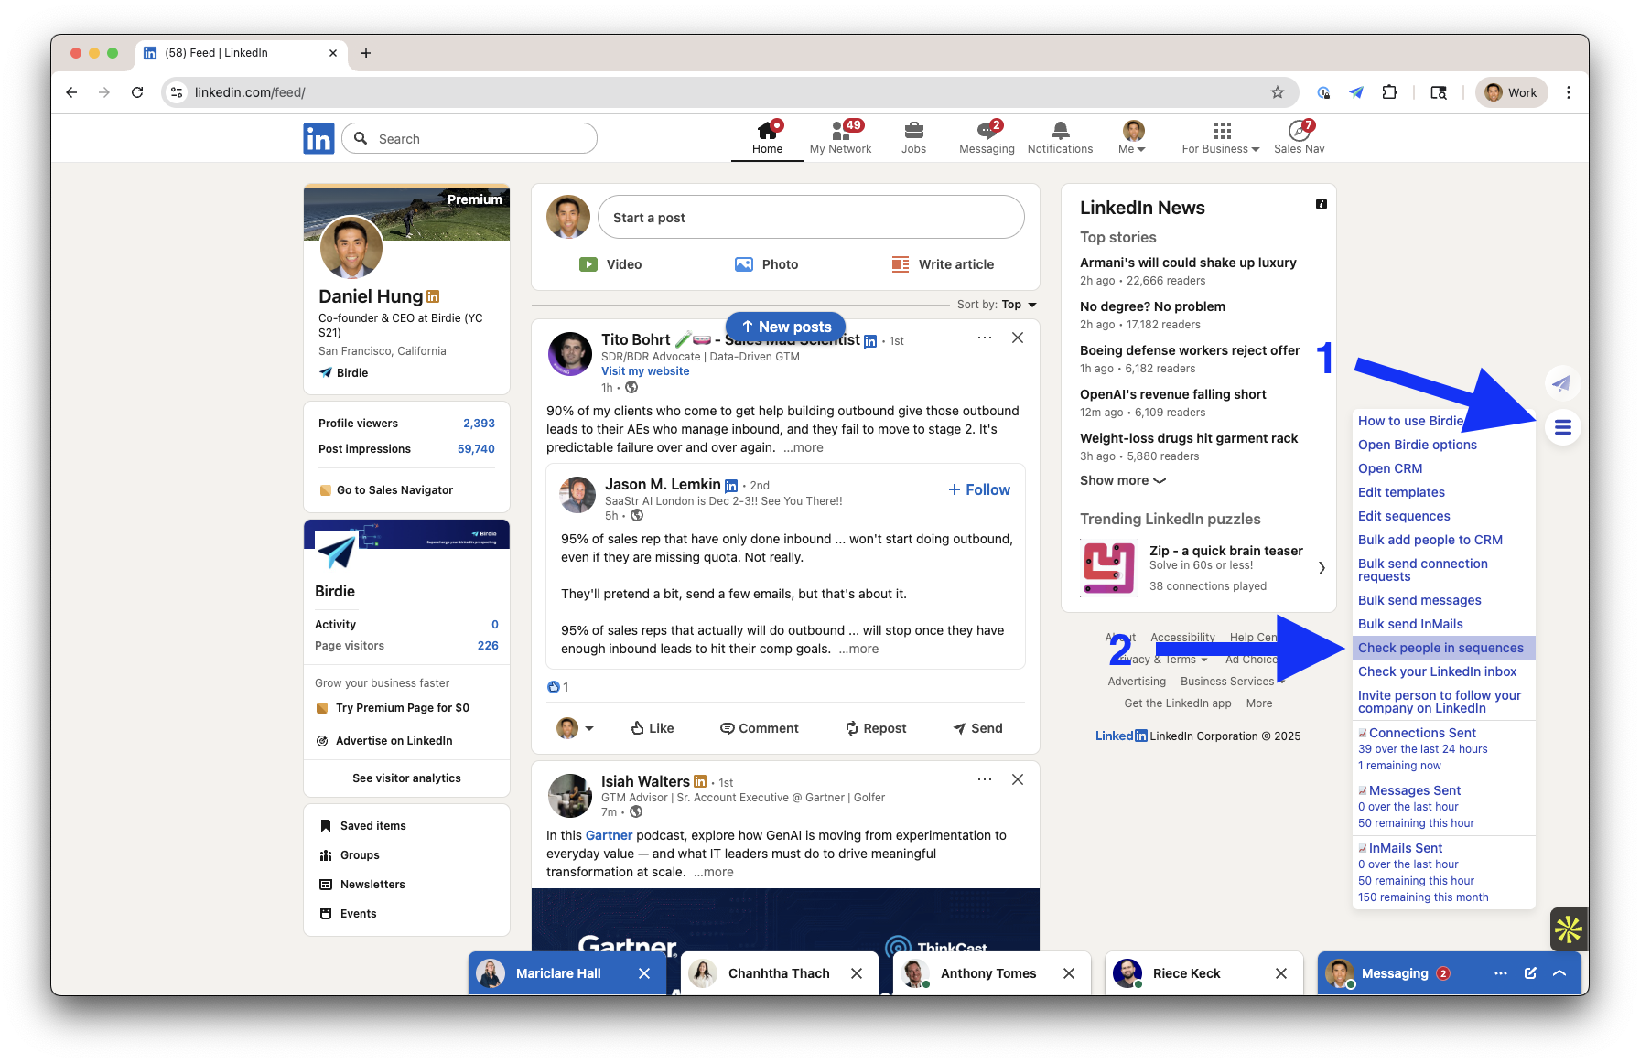Viewport: 1640px width, 1063px height.
Task: Select Open CRM in Birdie menu
Action: click(1390, 468)
